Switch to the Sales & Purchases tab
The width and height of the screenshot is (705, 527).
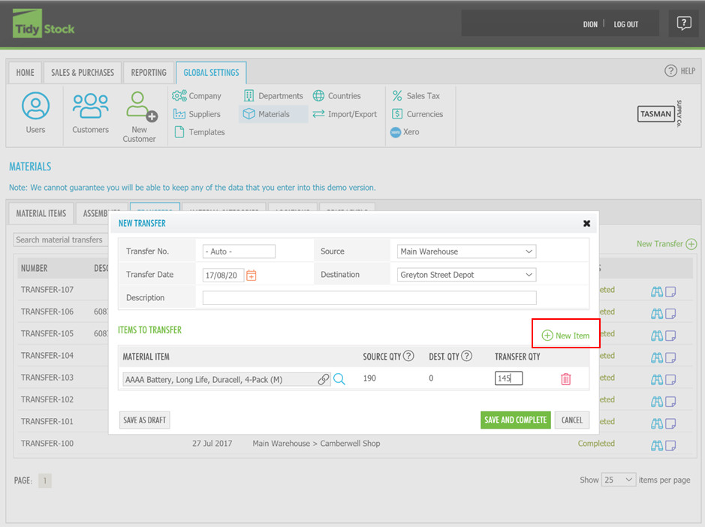tap(83, 73)
